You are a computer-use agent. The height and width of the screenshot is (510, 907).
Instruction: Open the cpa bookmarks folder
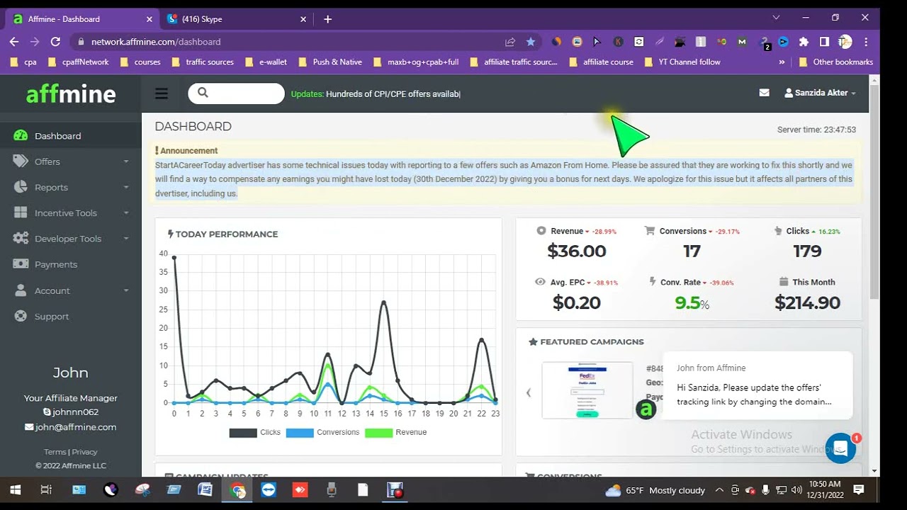click(x=23, y=62)
